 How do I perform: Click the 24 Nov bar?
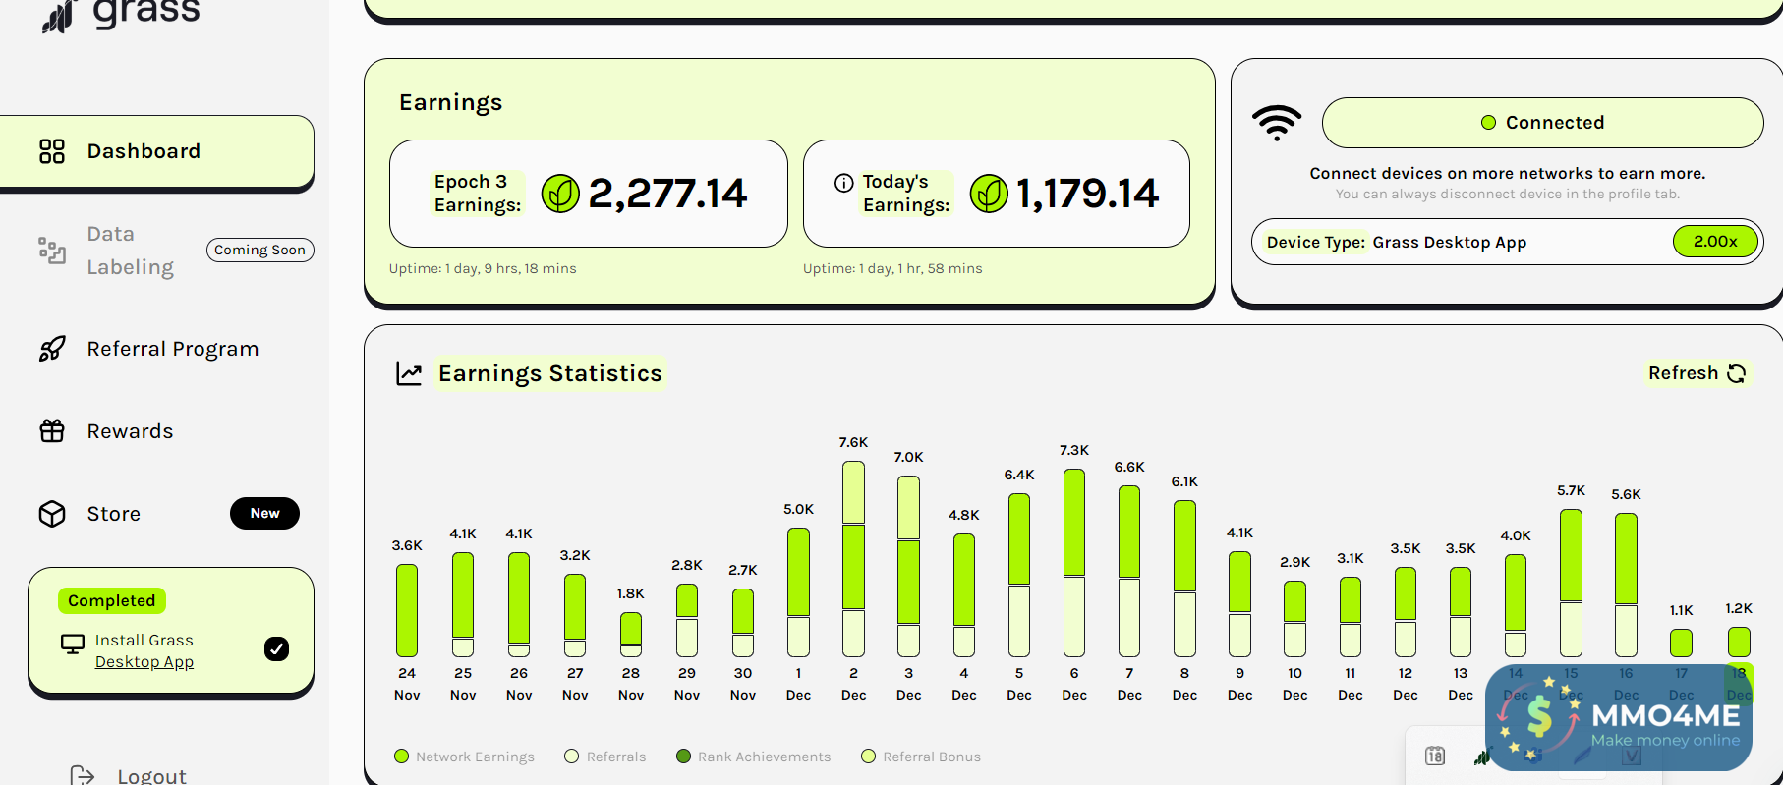407,610
